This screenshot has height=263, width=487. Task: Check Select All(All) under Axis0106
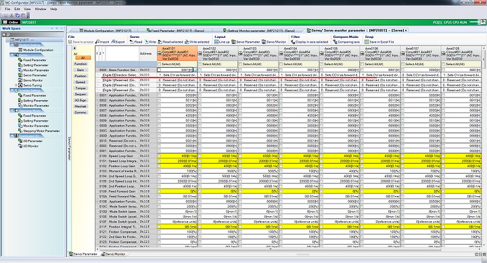(x=362, y=64)
